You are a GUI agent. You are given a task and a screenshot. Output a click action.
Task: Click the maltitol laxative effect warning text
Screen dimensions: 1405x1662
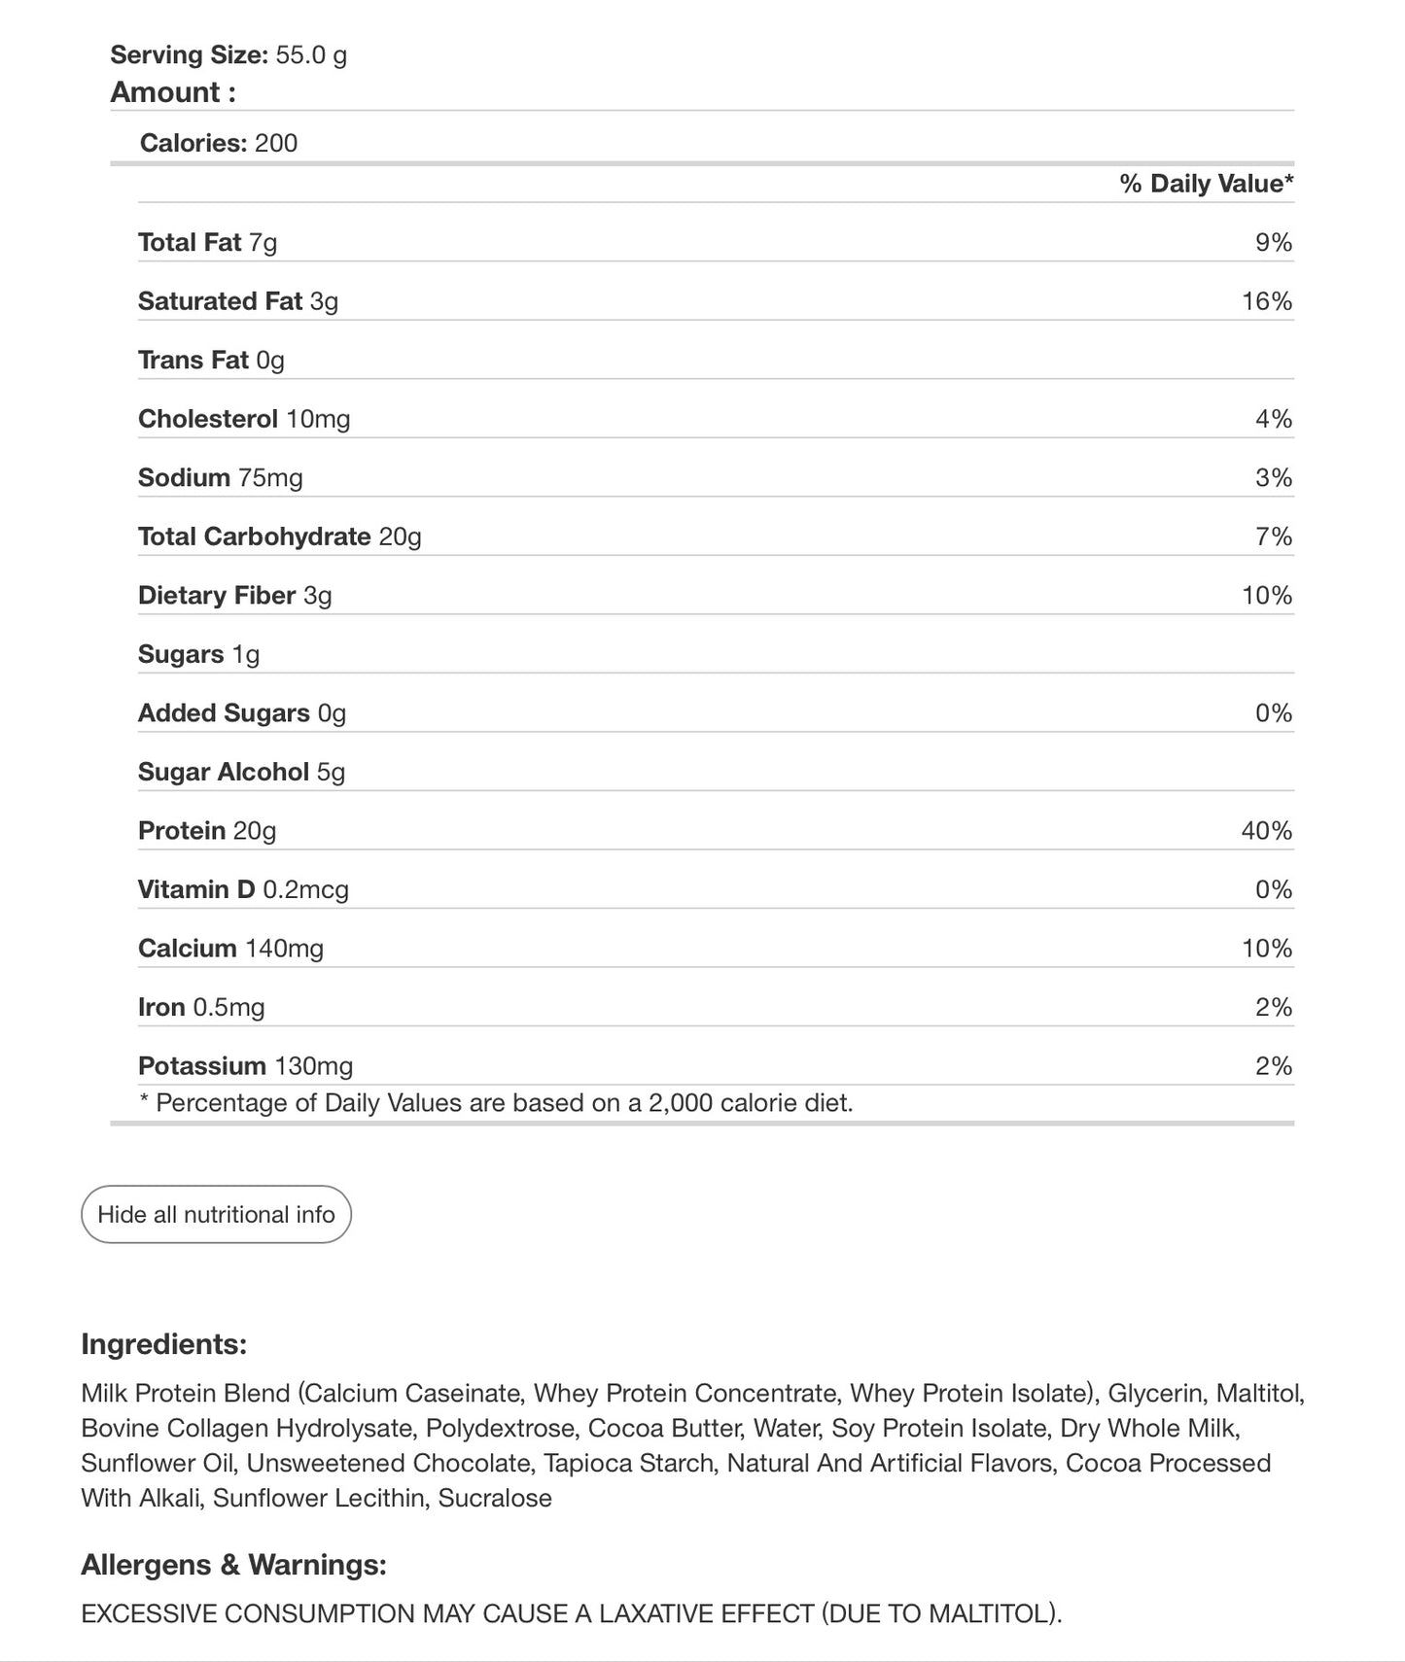572,1613
